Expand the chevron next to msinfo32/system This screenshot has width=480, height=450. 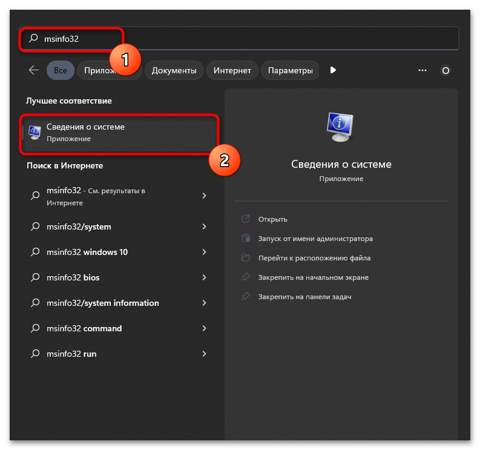pyautogui.click(x=204, y=227)
